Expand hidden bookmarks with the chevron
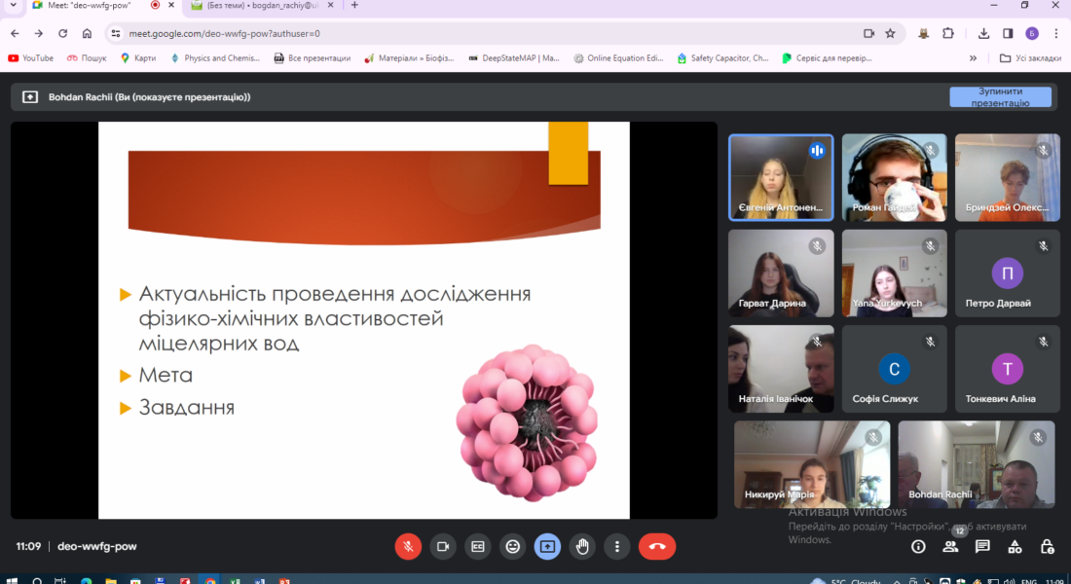This screenshot has width=1071, height=584. tap(973, 58)
